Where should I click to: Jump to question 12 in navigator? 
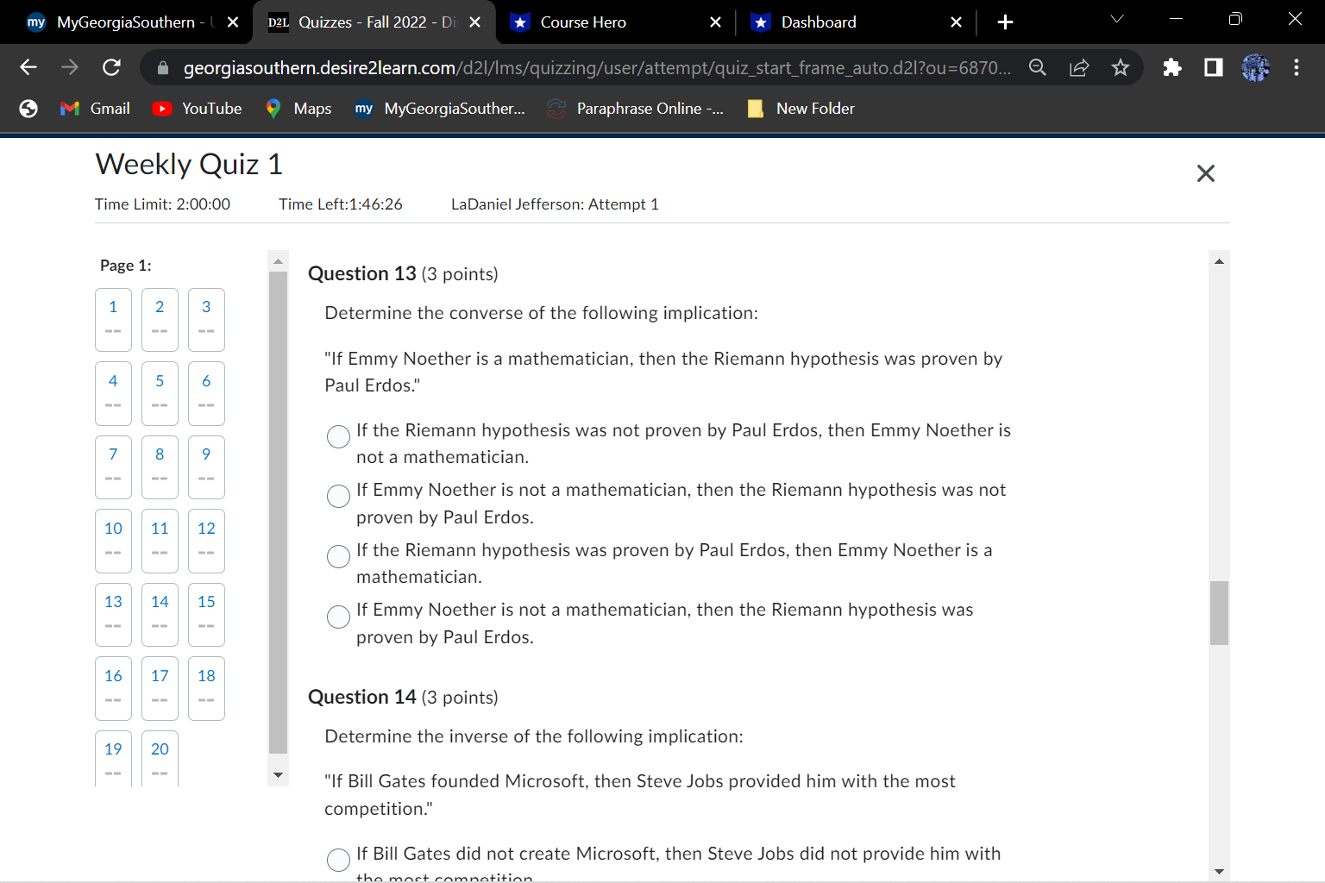[206, 542]
